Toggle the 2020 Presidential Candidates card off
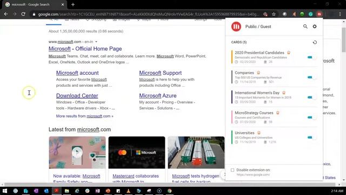Screen dimensions: 346x195 (x=311, y=57)
